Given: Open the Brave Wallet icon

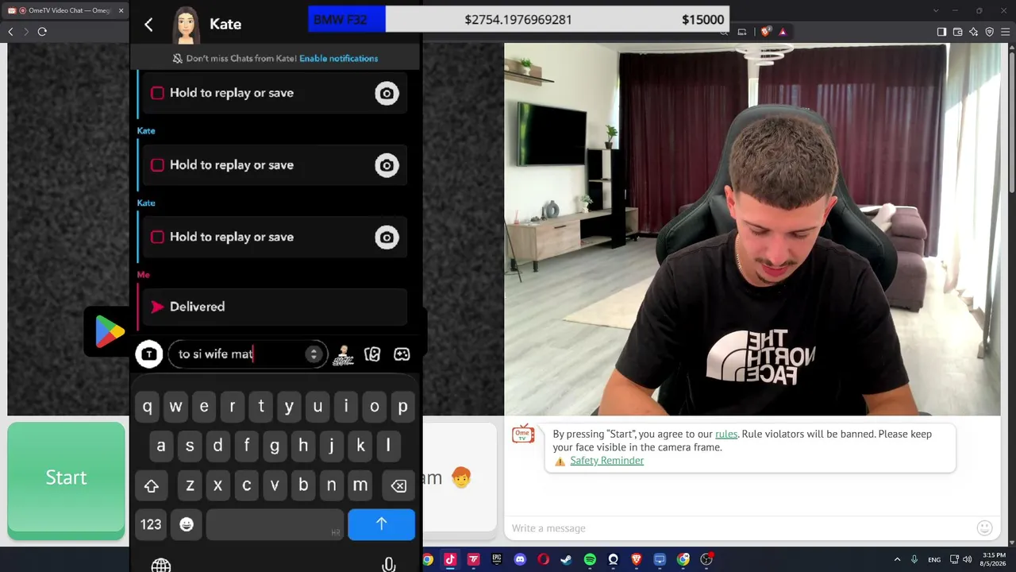Looking at the screenshot, I should 958,32.
